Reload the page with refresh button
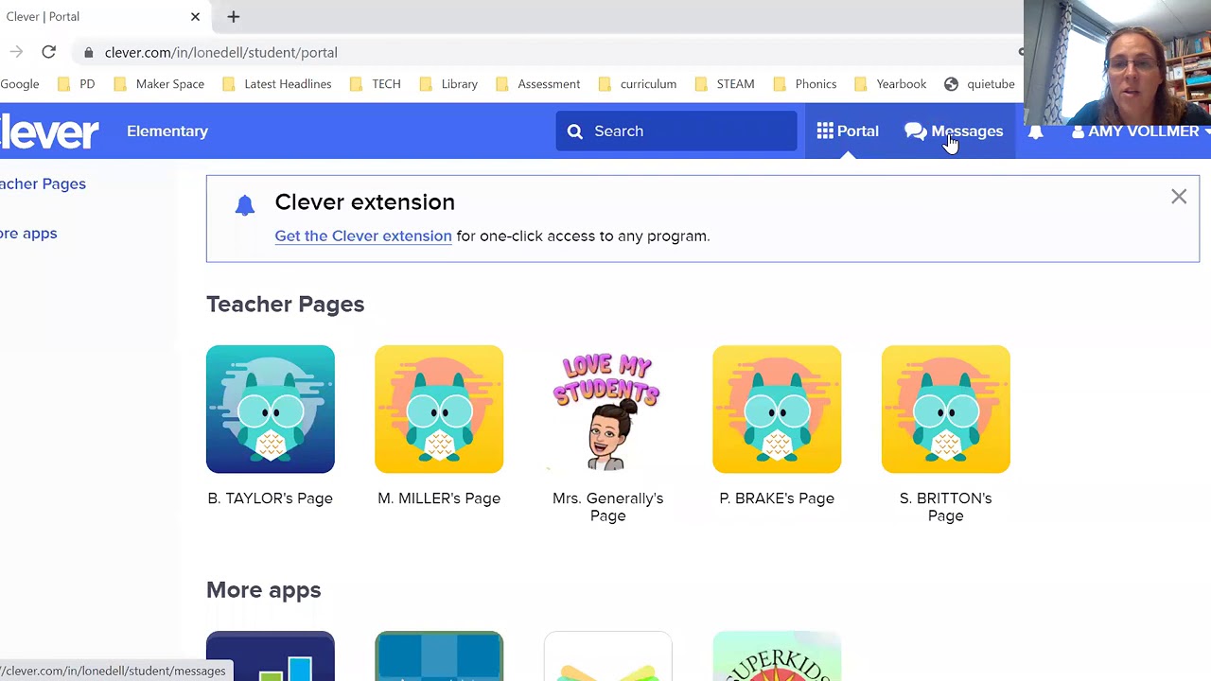Screen dimensions: 1211x681 click(48, 52)
